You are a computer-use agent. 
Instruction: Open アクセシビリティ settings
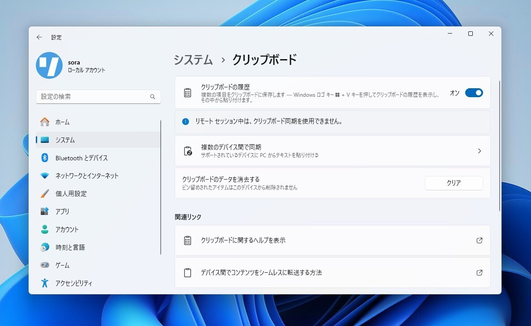(x=73, y=283)
